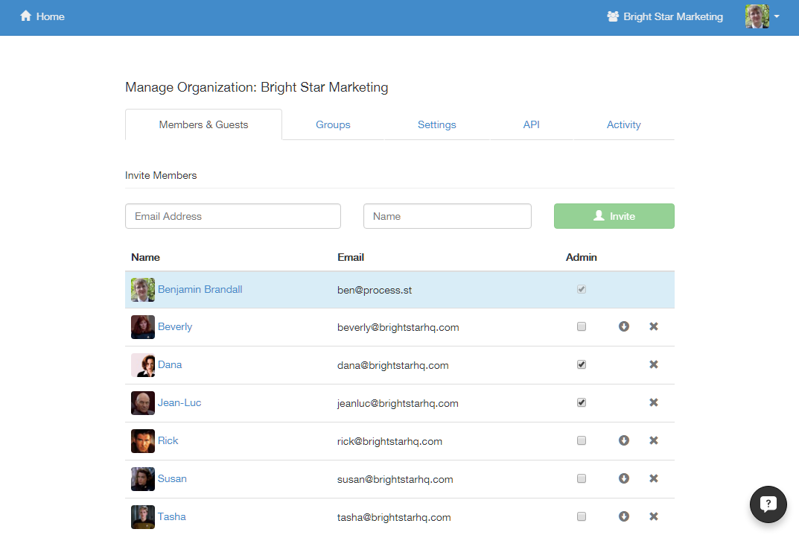Uncheck Dana's admin checkbox
The height and width of the screenshot is (535, 799).
point(582,364)
